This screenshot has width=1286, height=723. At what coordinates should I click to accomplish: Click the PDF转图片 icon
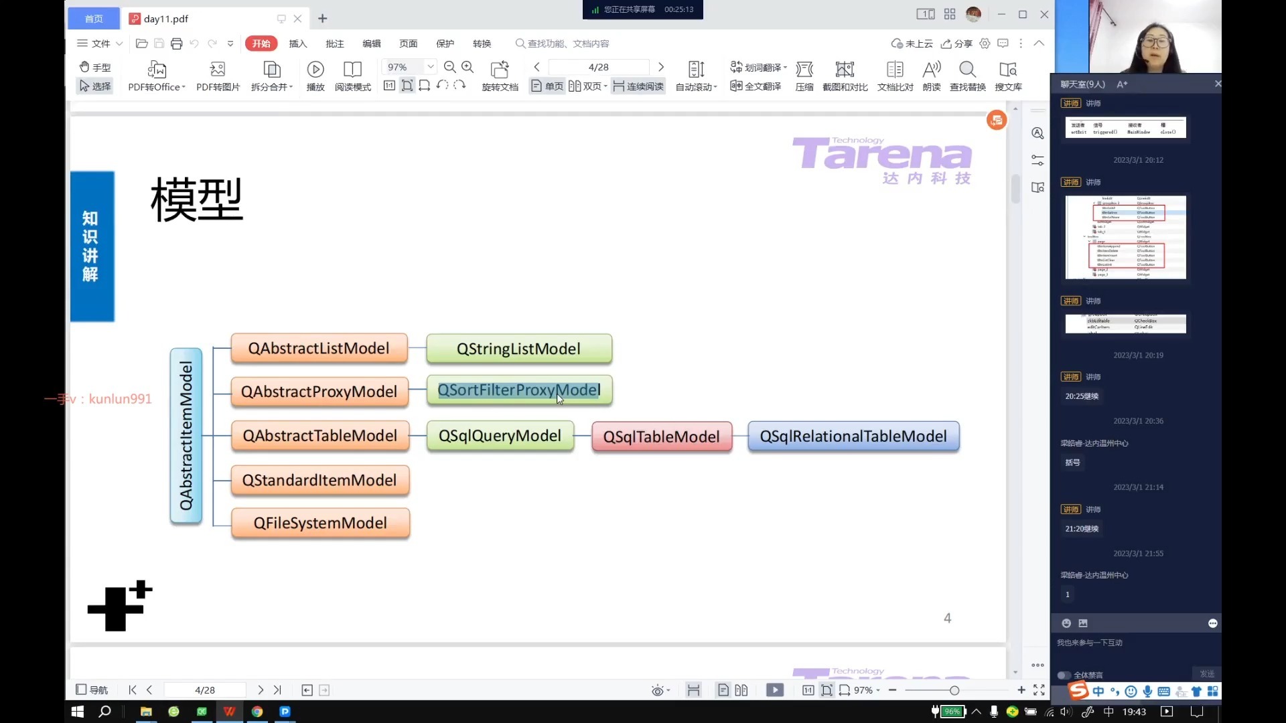(x=218, y=70)
